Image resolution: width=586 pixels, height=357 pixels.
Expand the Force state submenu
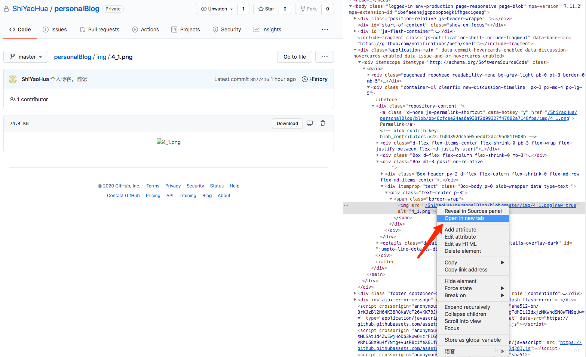(473, 288)
